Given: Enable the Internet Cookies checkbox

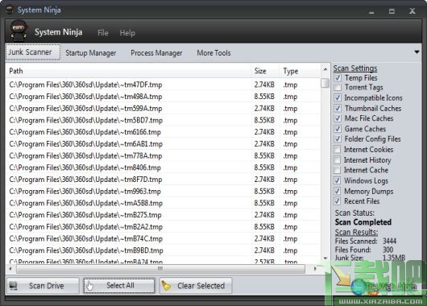Looking at the screenshot, I should pos(337,150).
